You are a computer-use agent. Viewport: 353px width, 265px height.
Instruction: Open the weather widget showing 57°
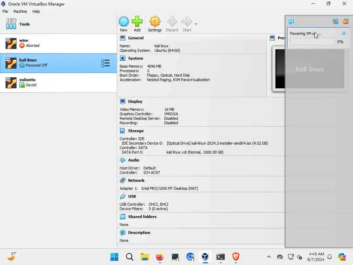[12, 256]
